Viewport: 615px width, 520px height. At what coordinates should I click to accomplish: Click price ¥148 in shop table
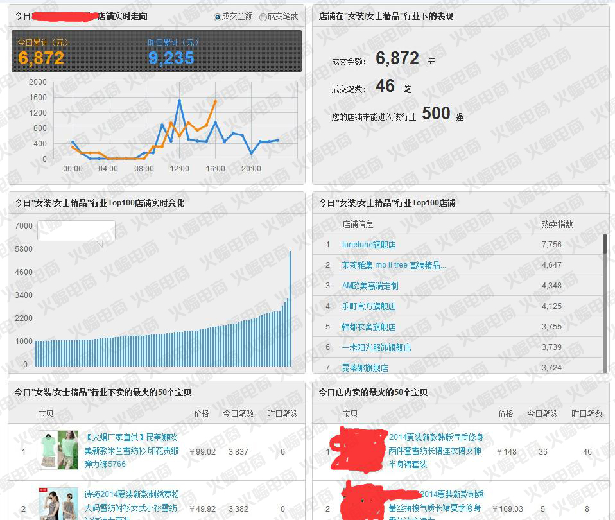point(507,452)
